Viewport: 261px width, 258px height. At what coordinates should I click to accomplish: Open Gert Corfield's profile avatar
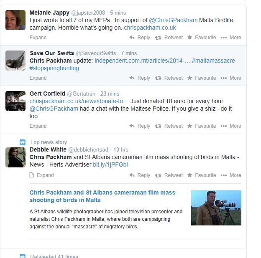pyautogui.click(x=15, y=101)
